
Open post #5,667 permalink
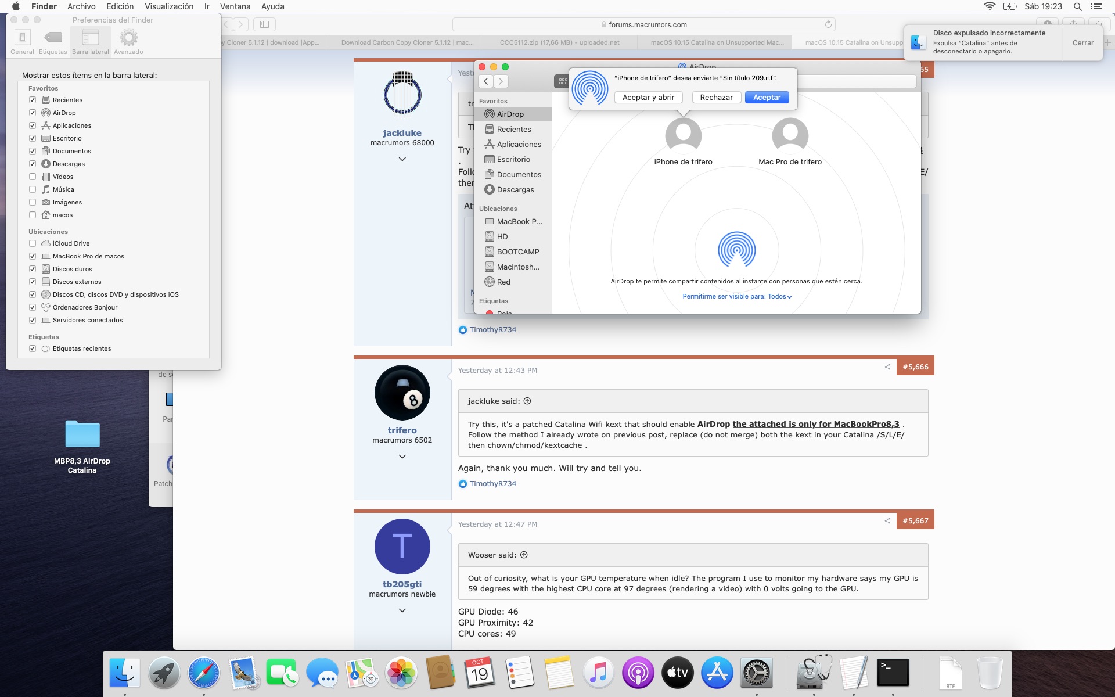[915, 521]
